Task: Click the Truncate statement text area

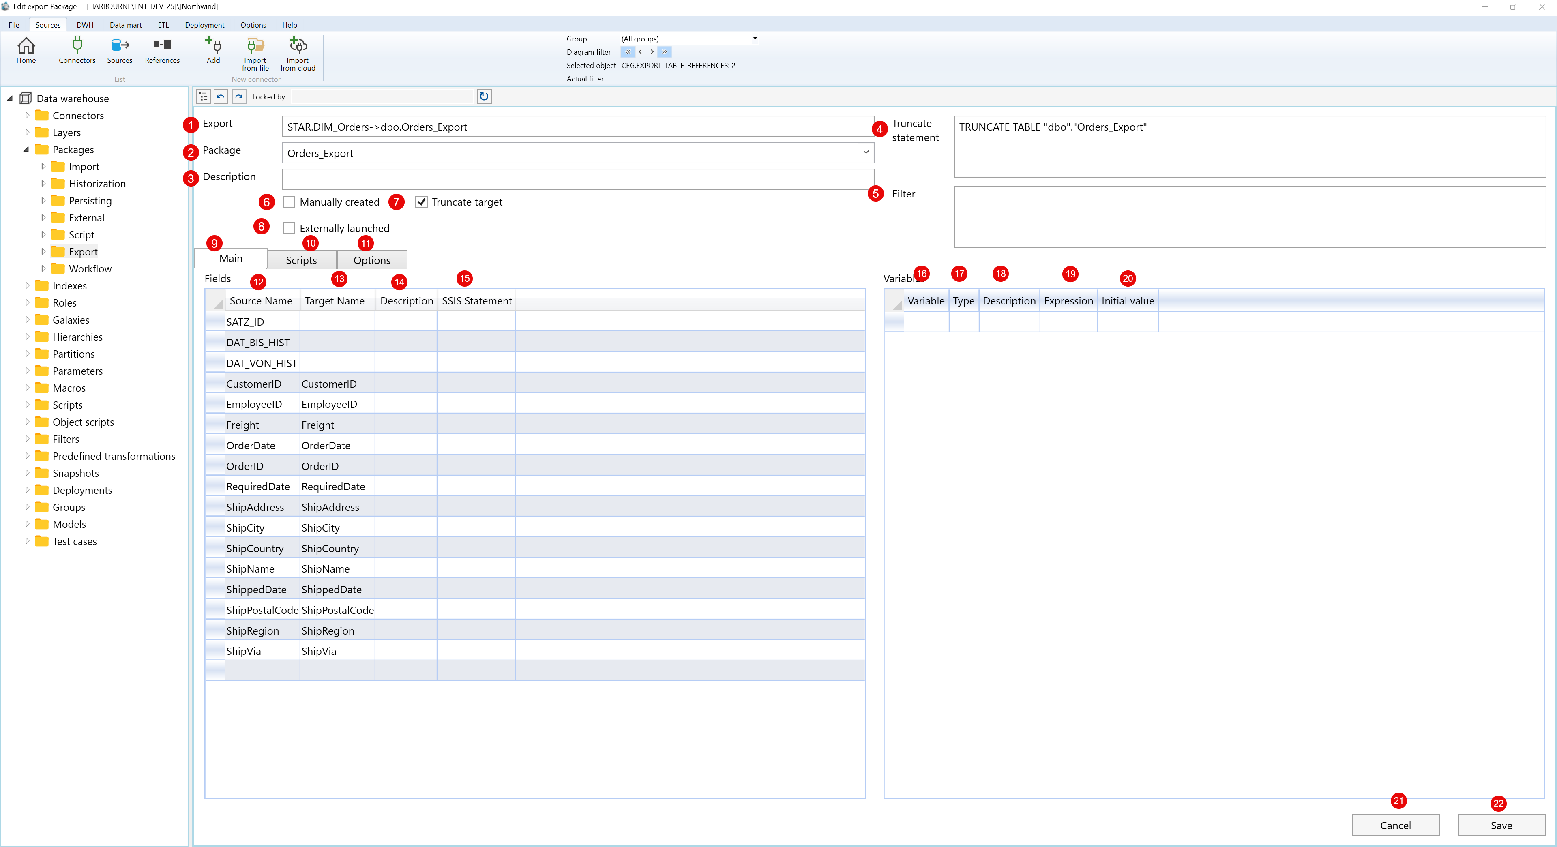Action: tap(1249, 147)
